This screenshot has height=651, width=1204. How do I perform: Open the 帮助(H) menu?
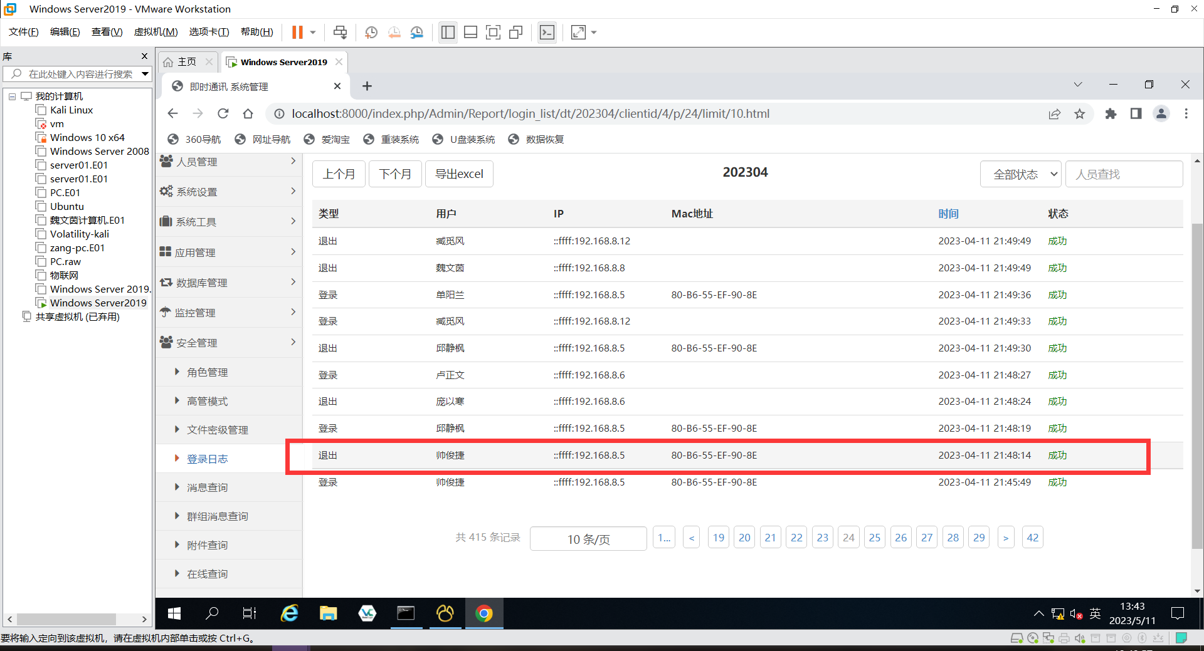tap(256, 32)
